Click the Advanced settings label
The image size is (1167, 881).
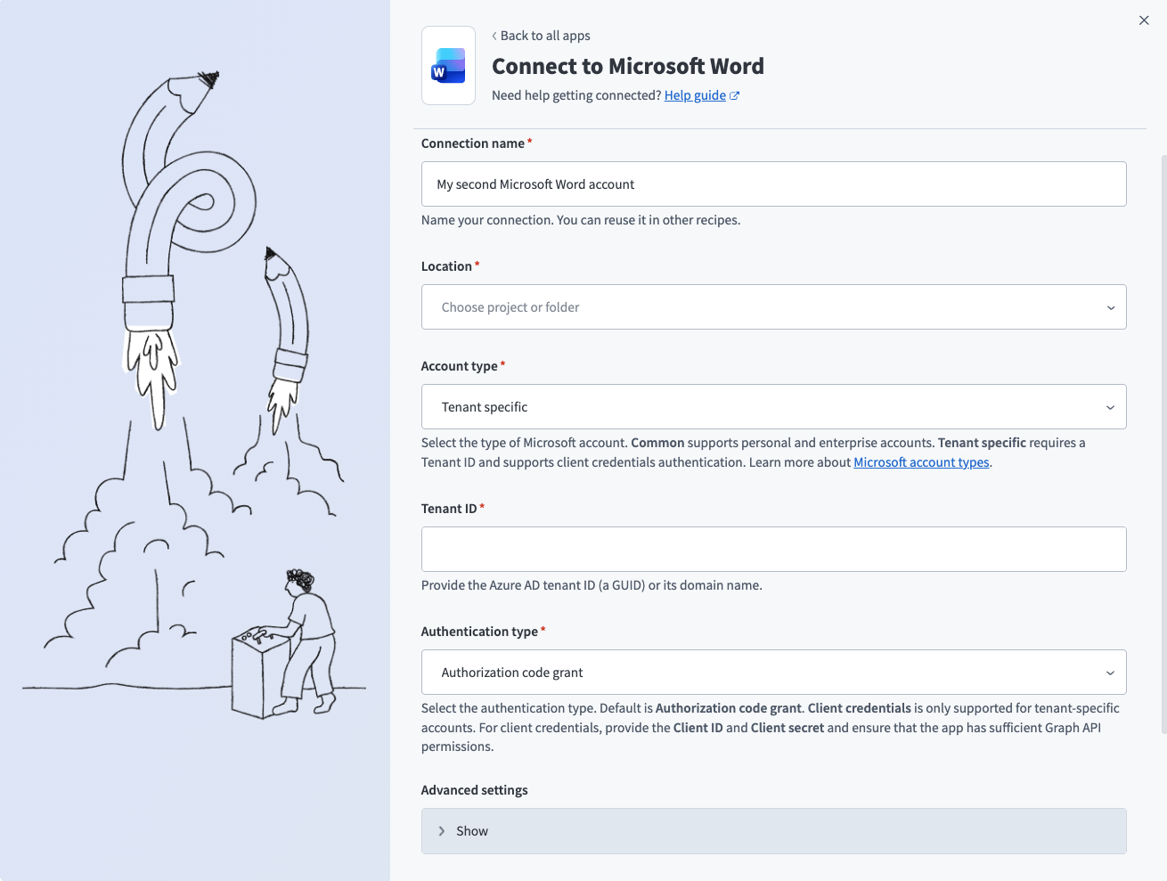(474, 790)
